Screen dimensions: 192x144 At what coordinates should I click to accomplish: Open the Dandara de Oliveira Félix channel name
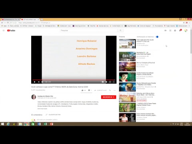(x=45, y=96)
